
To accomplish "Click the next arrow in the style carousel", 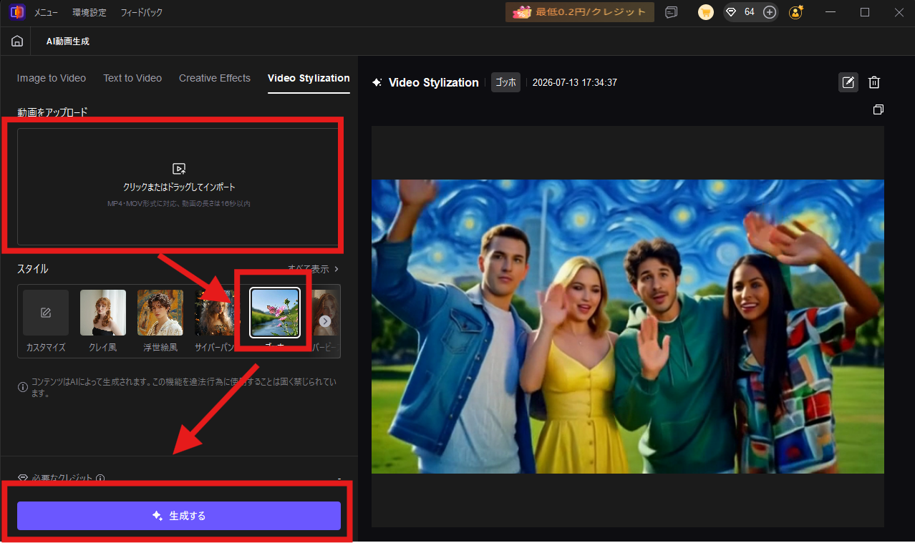I will [x=325, y=321].
